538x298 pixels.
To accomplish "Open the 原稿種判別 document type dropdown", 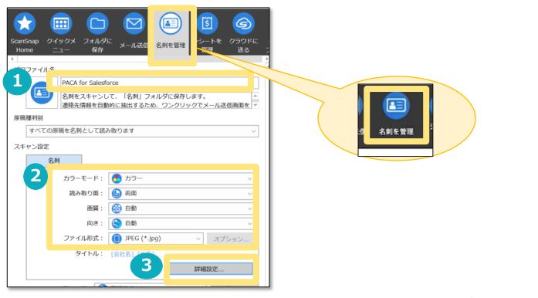I will (142, 130).
